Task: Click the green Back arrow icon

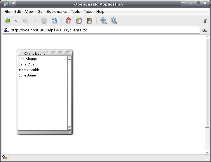Action: (x=7, y=21)
